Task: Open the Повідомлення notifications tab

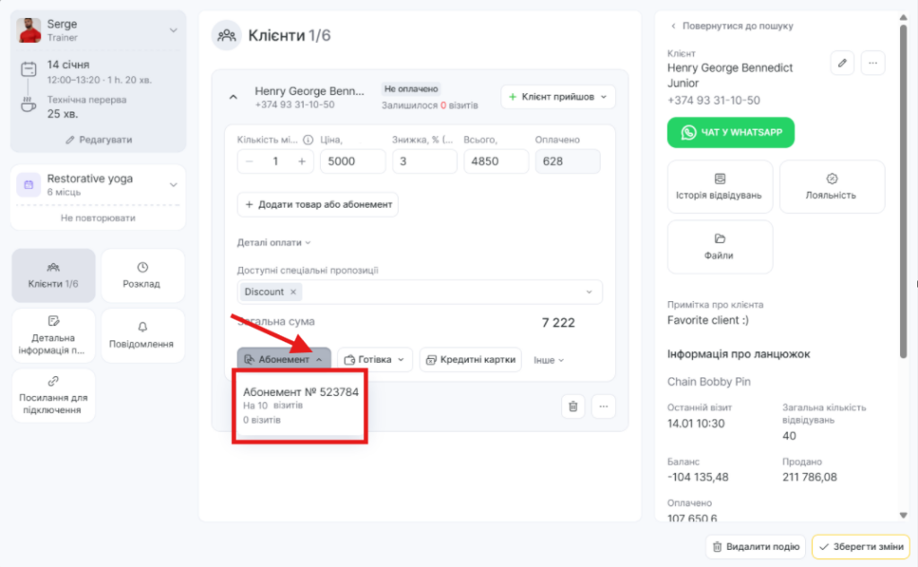Action: 142,334
